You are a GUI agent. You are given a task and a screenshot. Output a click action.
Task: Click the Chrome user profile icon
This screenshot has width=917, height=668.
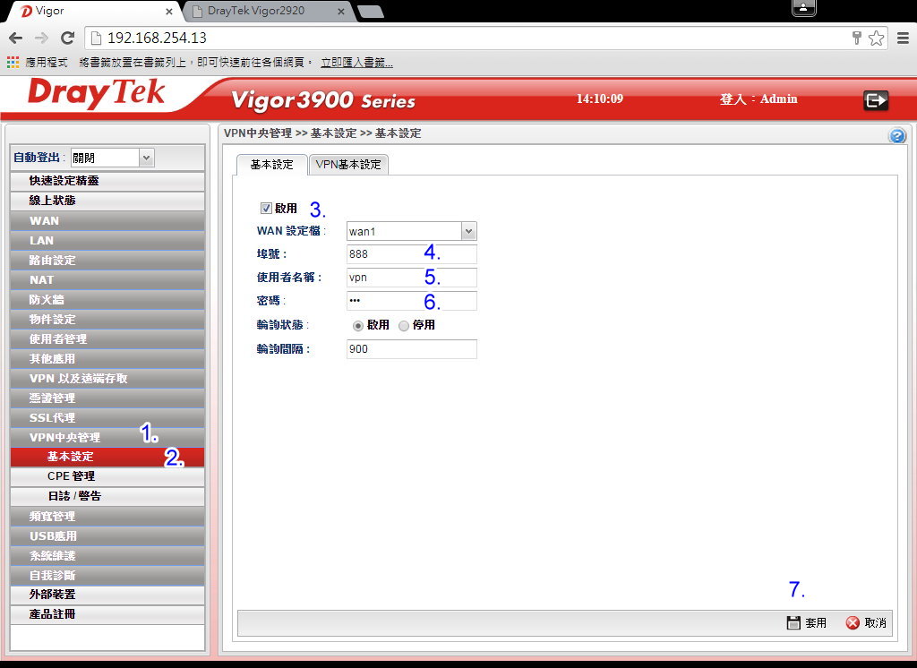(803, 7)
